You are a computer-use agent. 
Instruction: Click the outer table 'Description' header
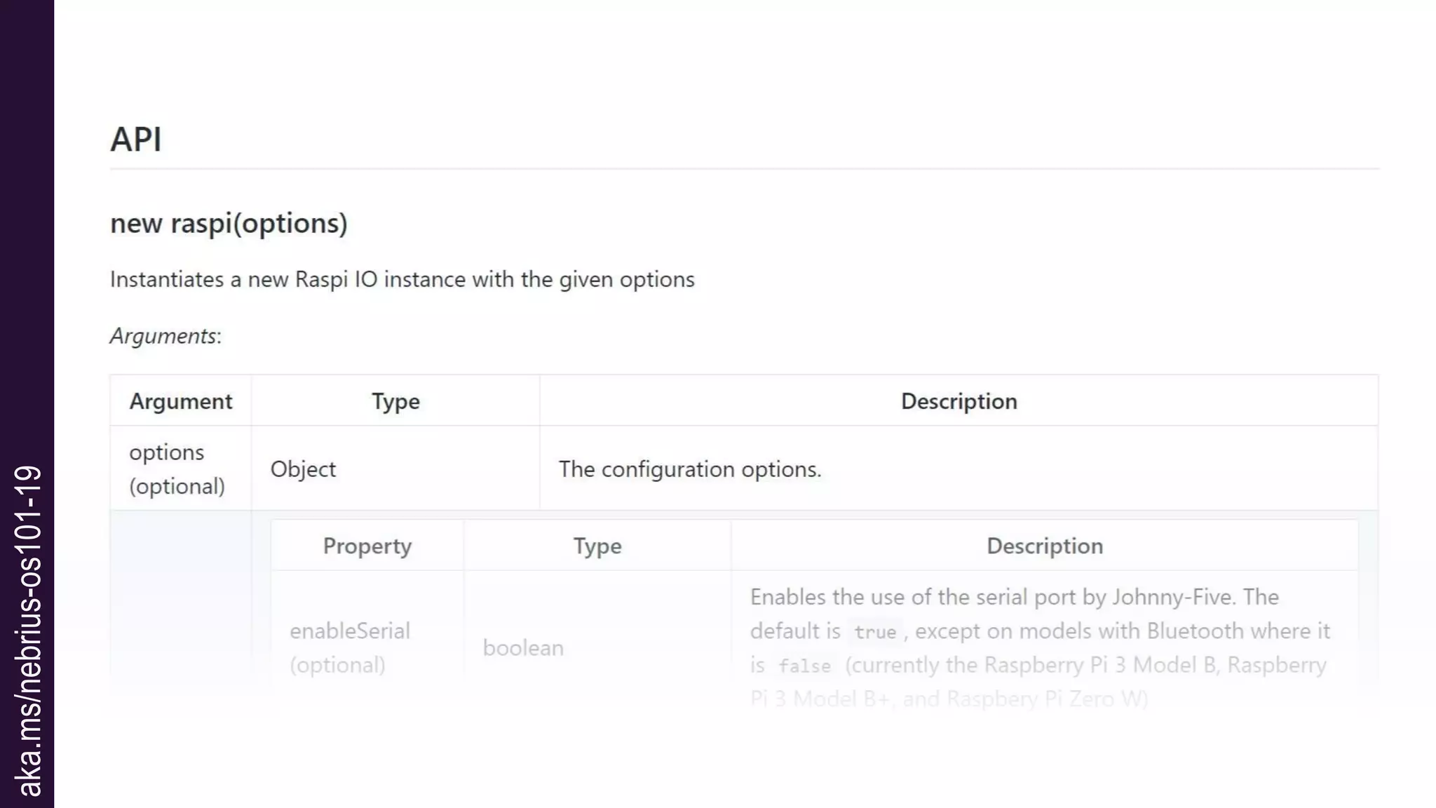pyautogui.click(x=959, y=401)
